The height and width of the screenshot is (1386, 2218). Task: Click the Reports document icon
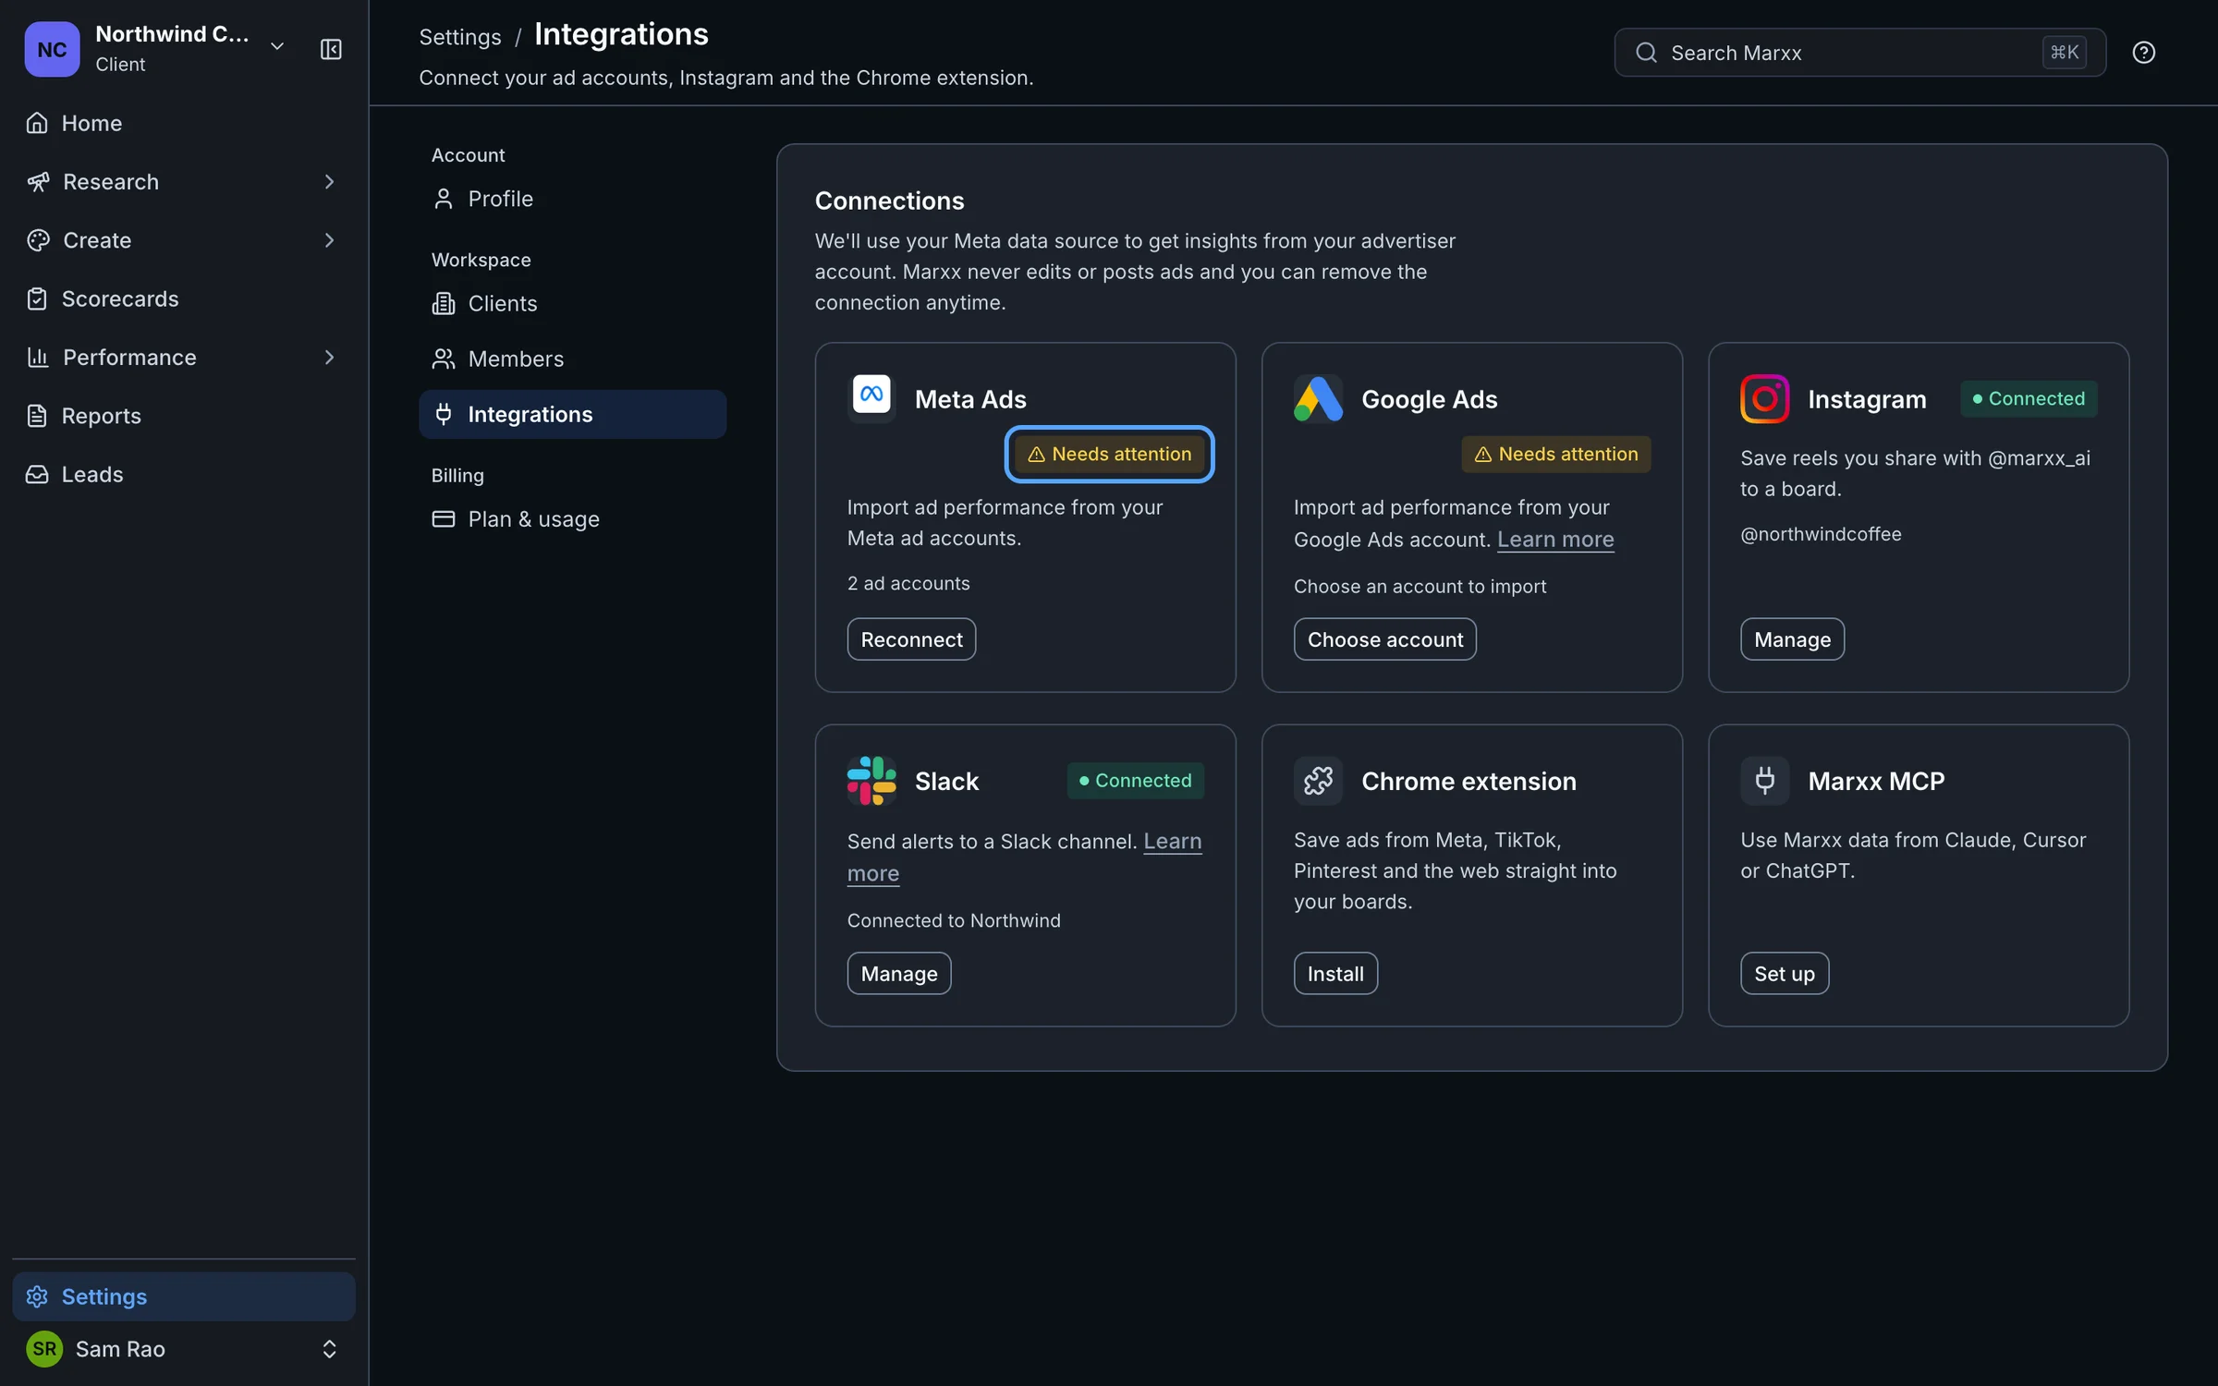[37, 416]
